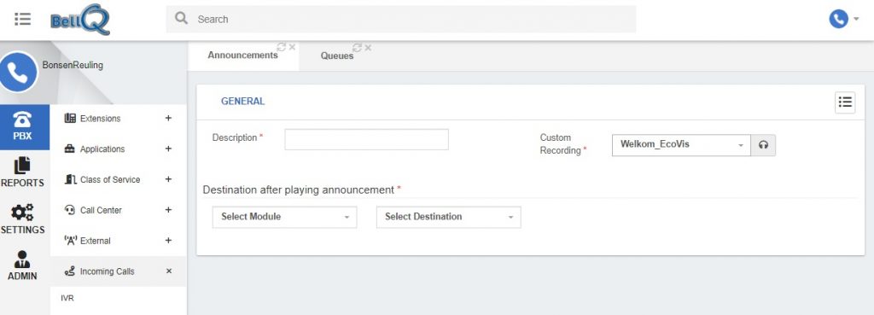The height and width of the screenshot is (315, 874).
Task: Select IVR under Incoming Calls
Action: tap(67, 298)
